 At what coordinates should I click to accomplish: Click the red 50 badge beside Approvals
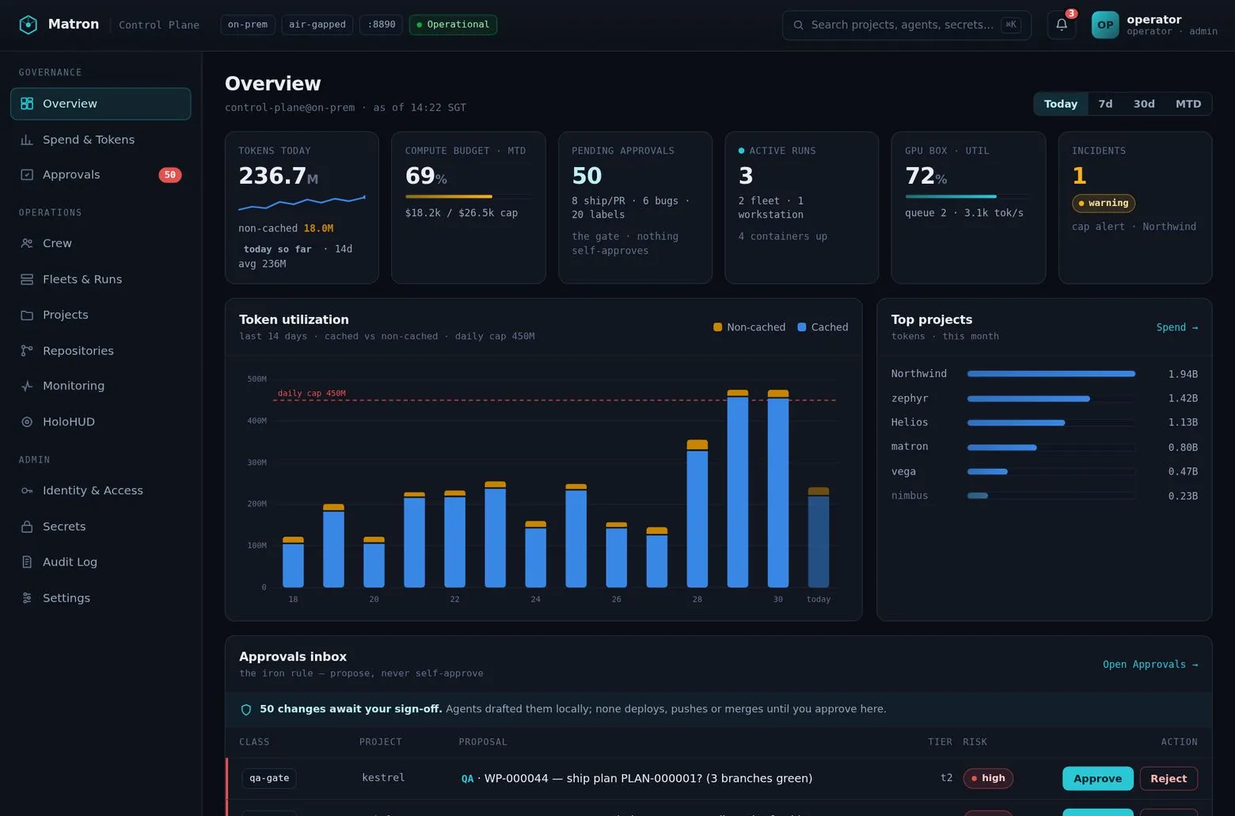pyautogui.click(x=170, y=175)
